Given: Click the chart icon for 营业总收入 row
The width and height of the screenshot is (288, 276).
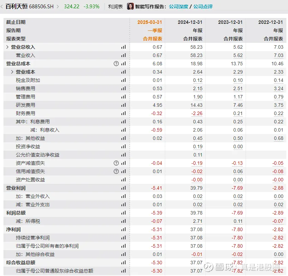Looking at the screenshot, I should (123, 47).
